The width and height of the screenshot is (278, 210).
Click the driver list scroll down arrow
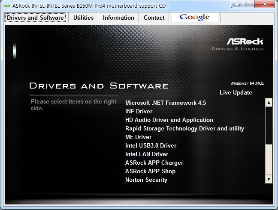(x=269, y=179)
